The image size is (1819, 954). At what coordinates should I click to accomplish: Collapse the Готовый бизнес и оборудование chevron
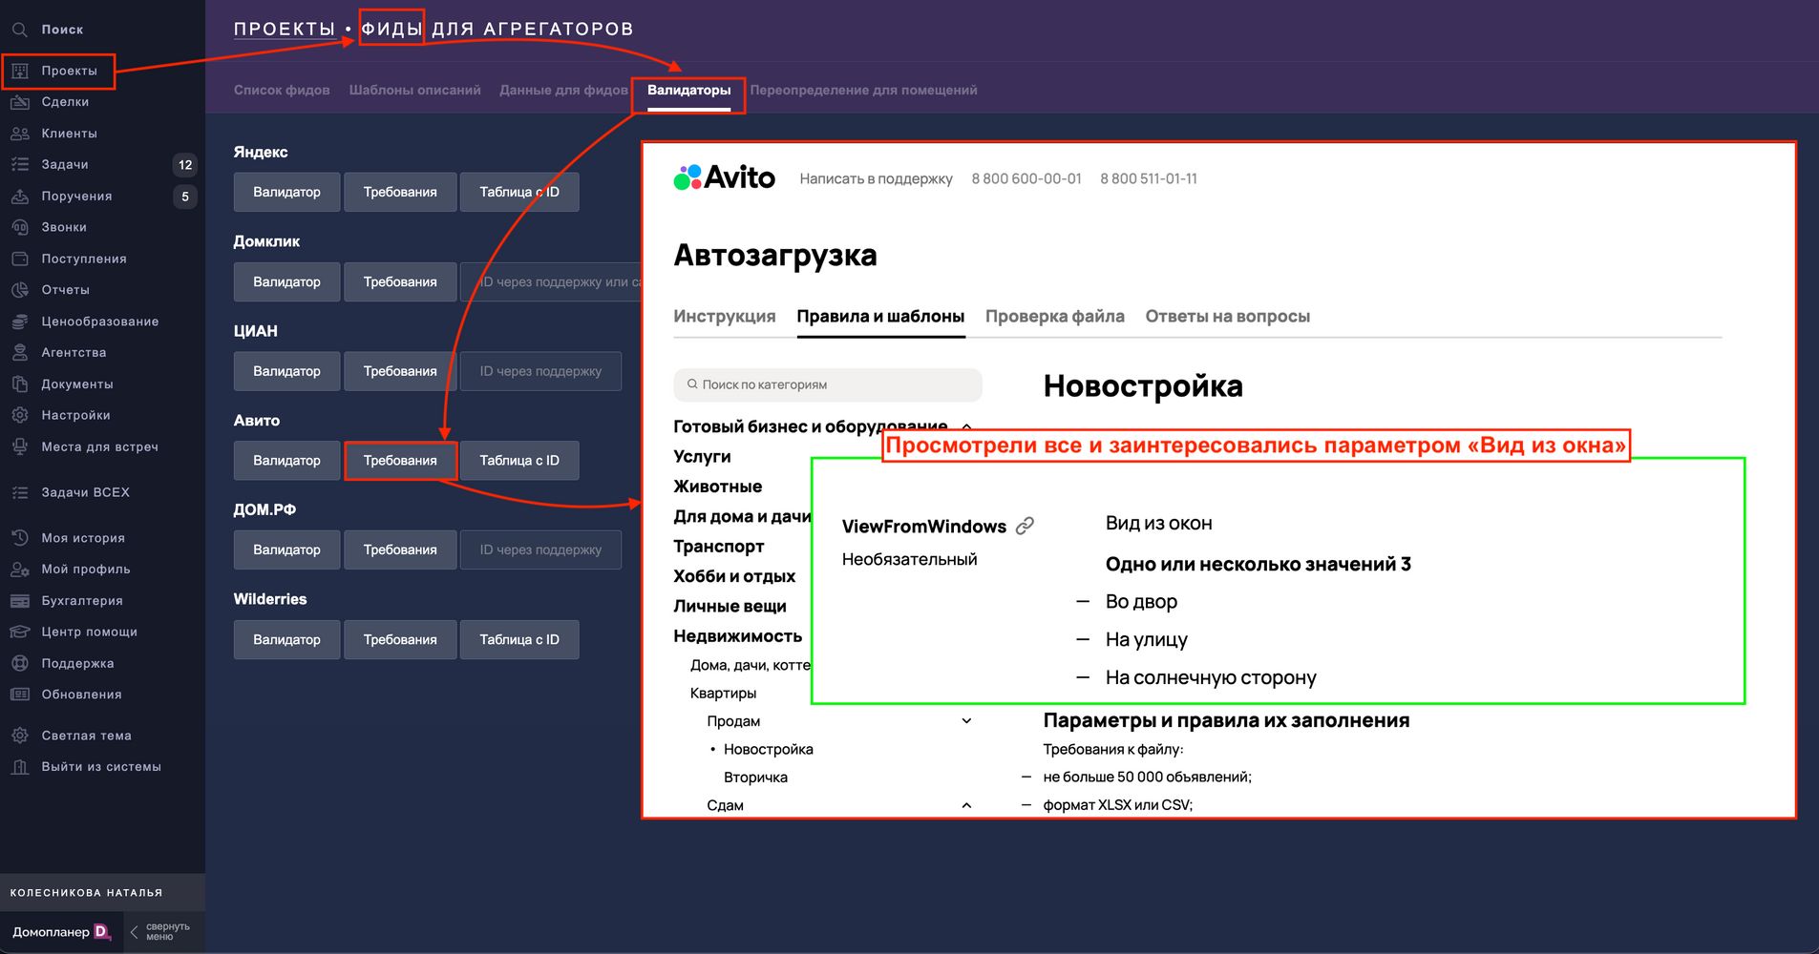pos(966,426)
